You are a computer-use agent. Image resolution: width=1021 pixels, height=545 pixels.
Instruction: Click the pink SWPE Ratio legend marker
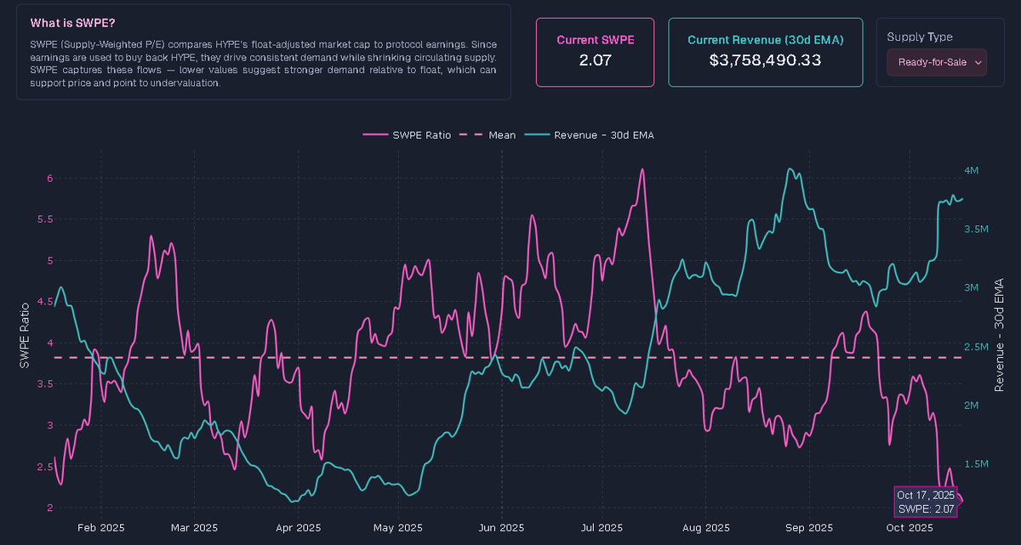pyautogui.click(x=375, y=134)
